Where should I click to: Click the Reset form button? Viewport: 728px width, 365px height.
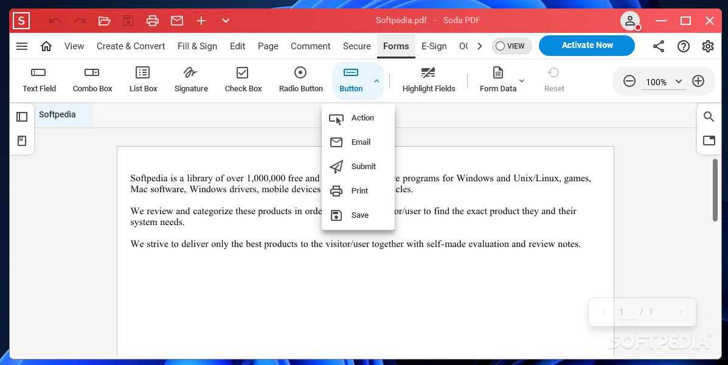(x=554, y=80)
